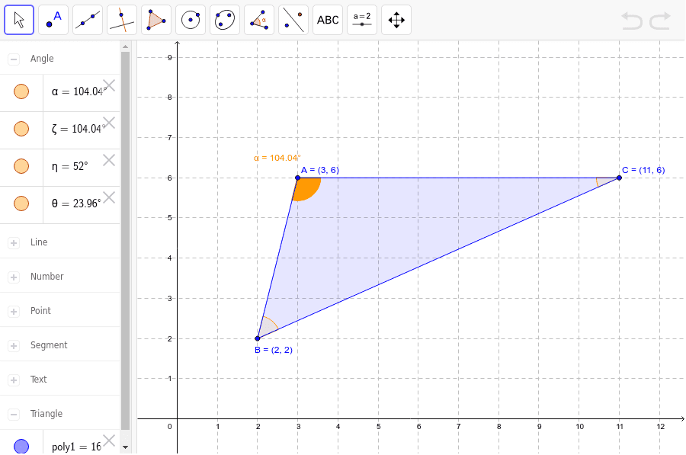Select the Angle measurement tool
This screenshot has height=455, width=686.
pyautogui.click(x=259, y=20)
